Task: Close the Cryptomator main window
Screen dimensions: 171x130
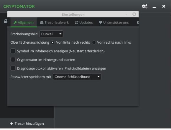Action: [164, 6]
